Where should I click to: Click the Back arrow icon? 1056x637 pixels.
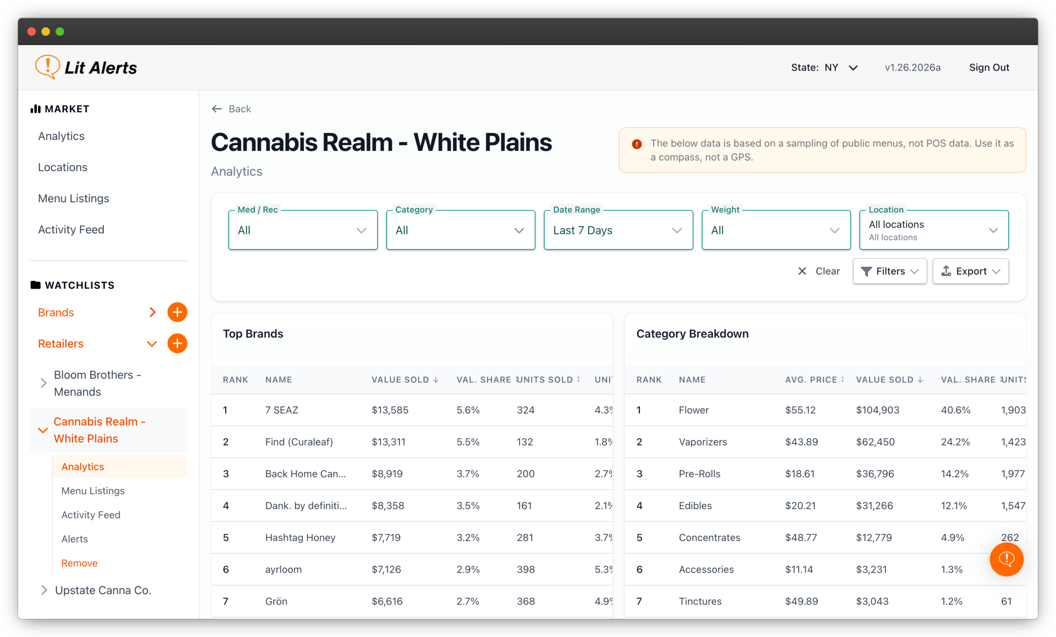point(217,109)
